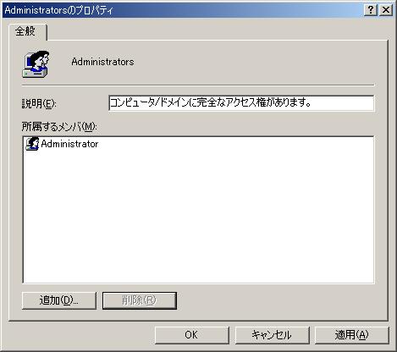
Task: Confirm changes with the OK button
Action: pos(191,335)
